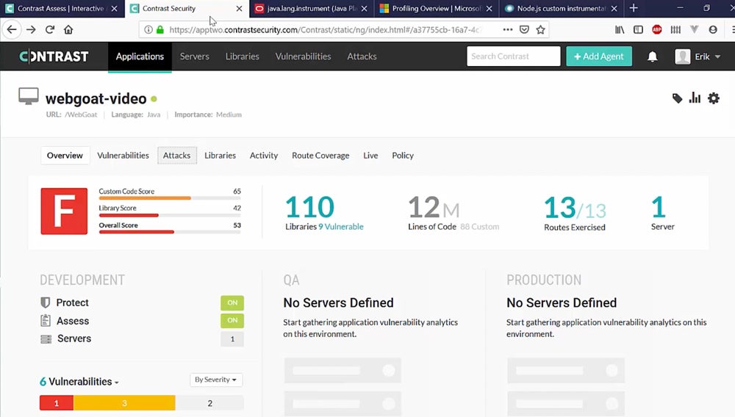Viewport: 735px width, 417px height.
Task: Expand the Erik user menu
Action: click(698, 57)
